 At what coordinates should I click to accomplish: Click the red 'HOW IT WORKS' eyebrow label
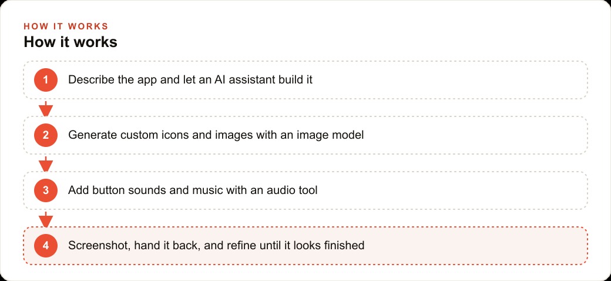(66, 26)
